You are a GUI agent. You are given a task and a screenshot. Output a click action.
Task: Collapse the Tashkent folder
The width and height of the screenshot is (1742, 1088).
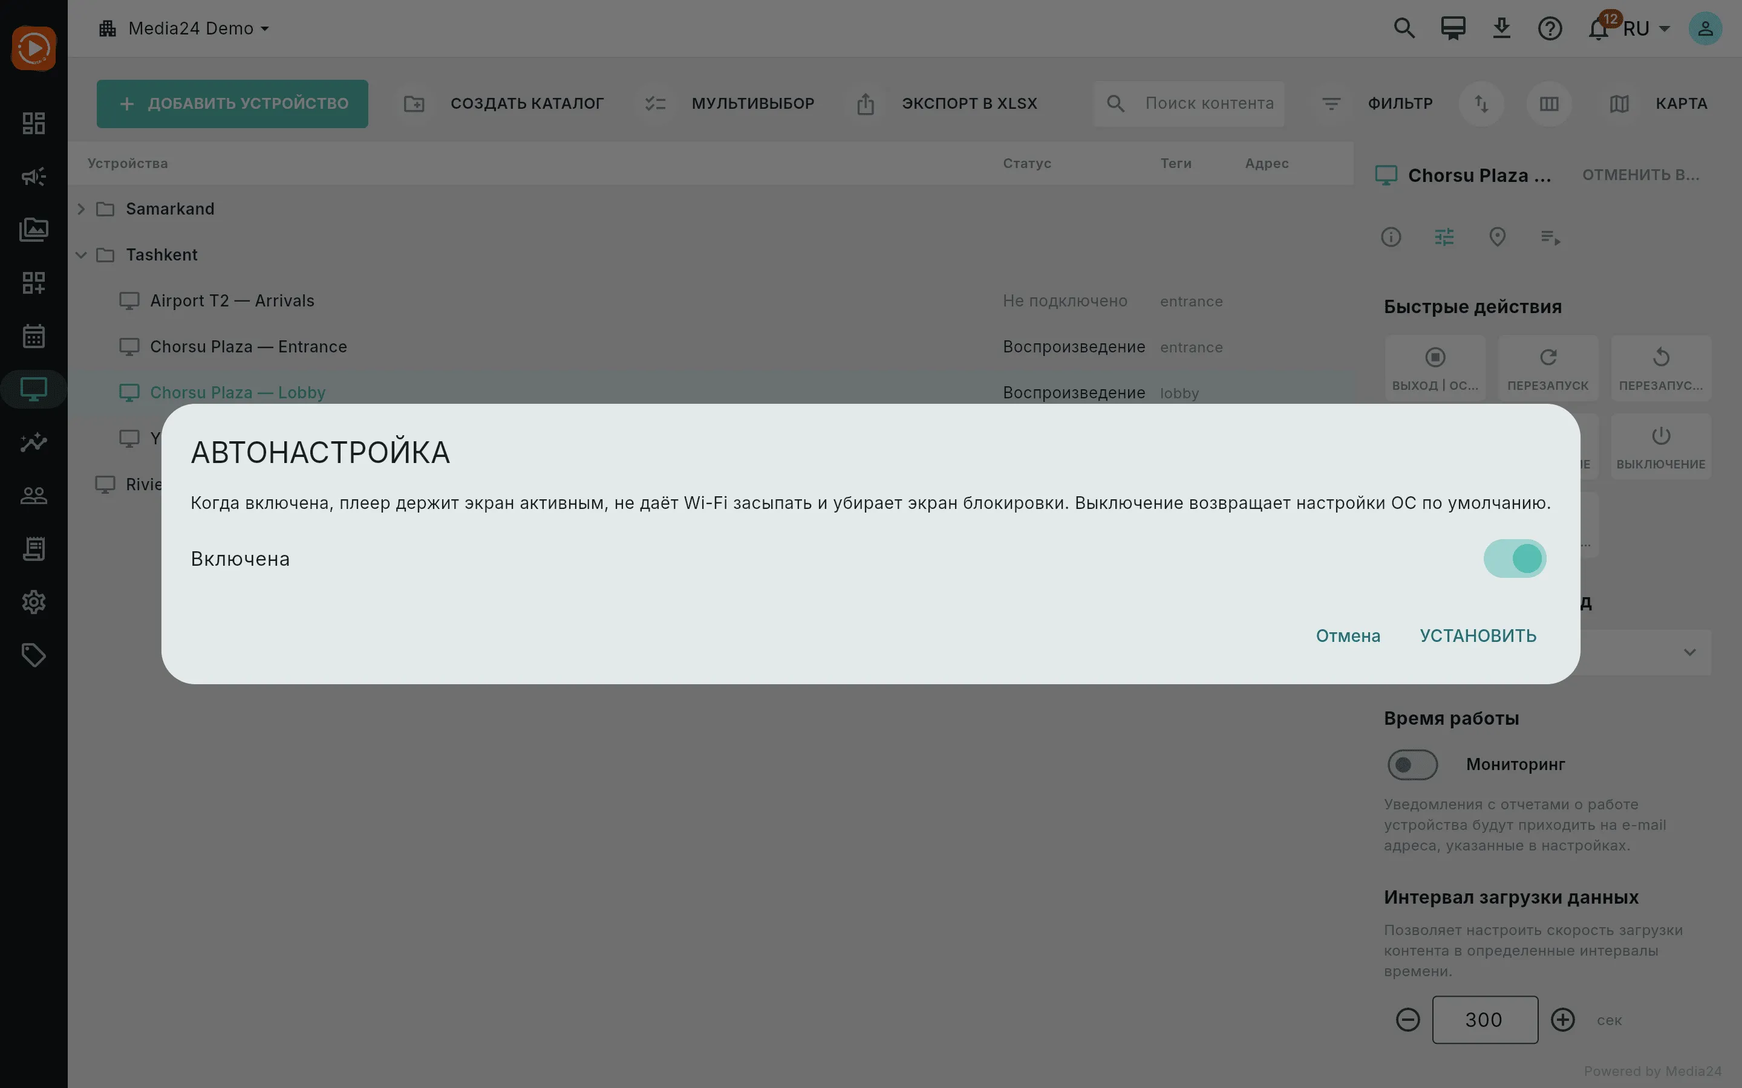[81, 254]
